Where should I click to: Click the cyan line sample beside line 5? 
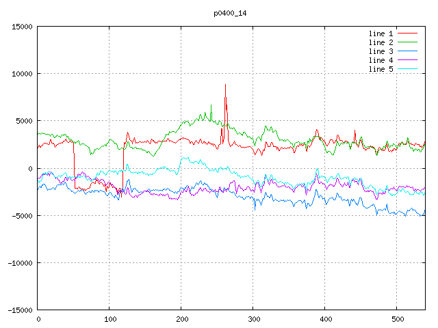(x=408, y=69)
